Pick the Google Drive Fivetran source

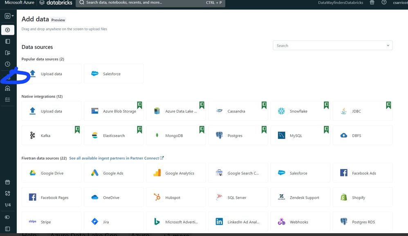pos(51,173)
